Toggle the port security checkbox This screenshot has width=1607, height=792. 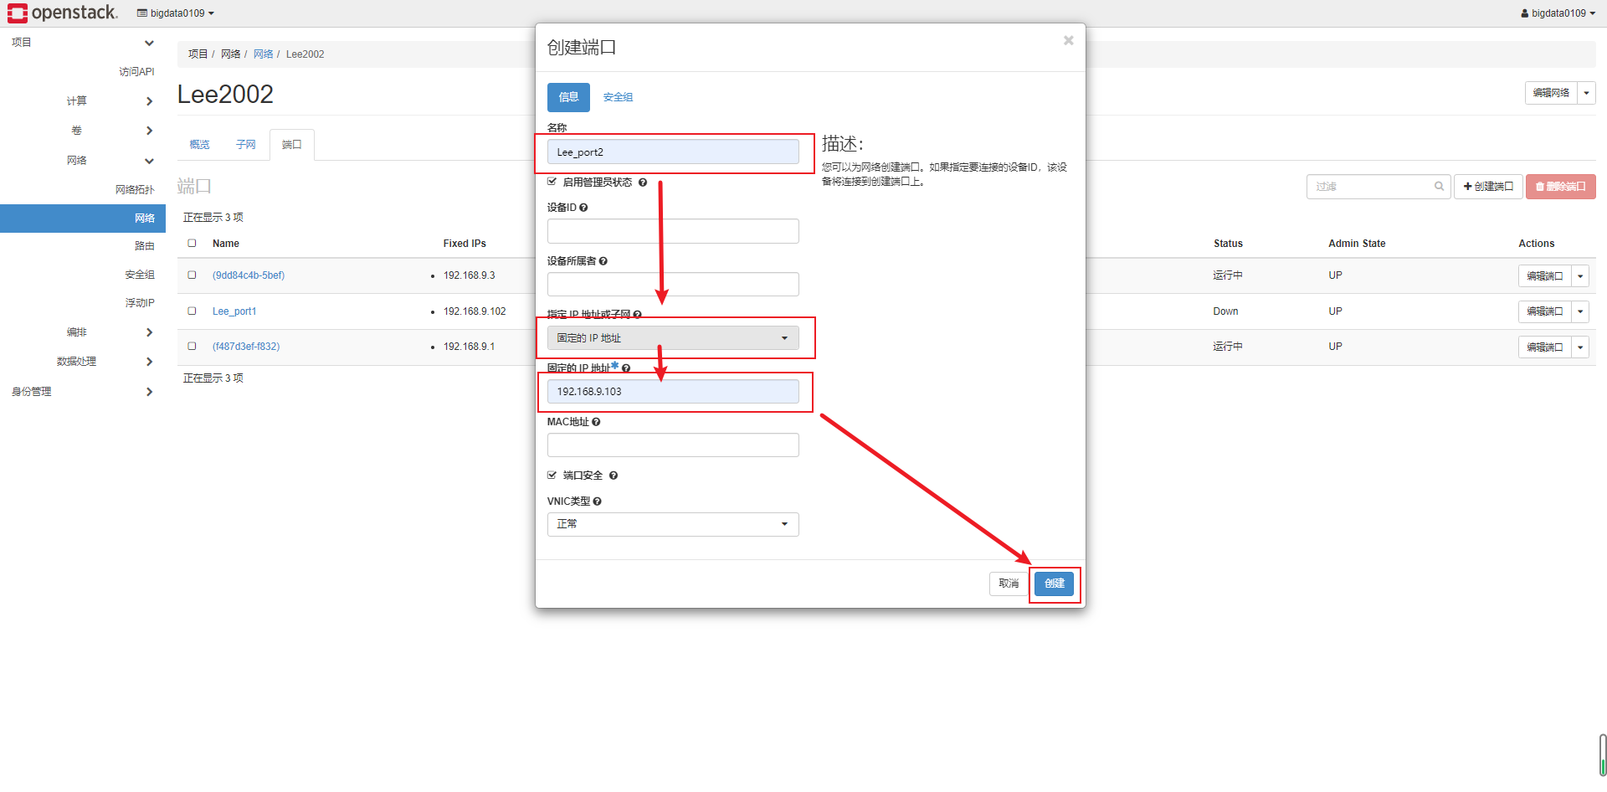pos(552,475)
